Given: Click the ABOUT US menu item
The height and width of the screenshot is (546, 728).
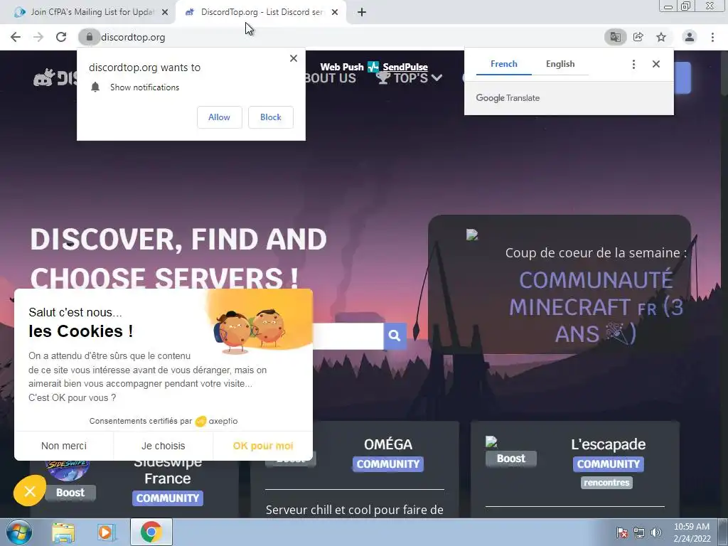Looking at the screenshot, I should pos(330,78).
